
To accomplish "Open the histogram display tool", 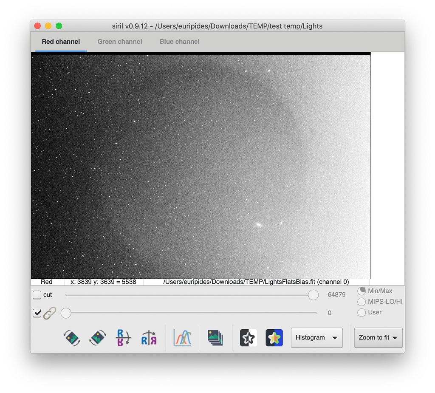I will (x=182, y=338).
